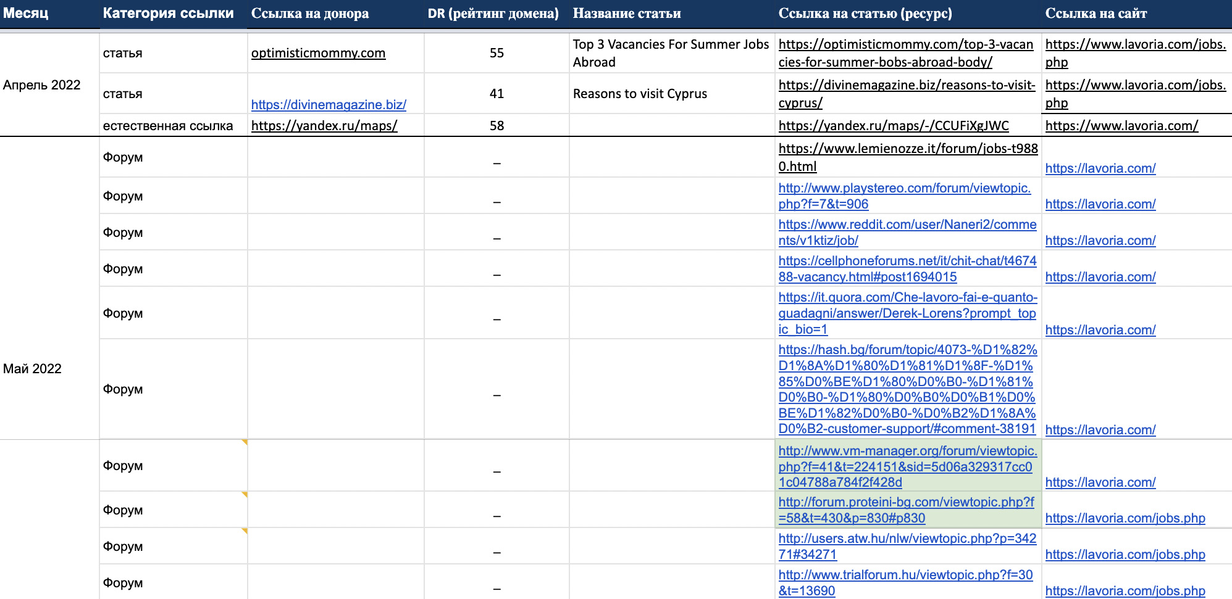Select the Категория ссылки header cell
The height and width of the screenshot is (599, 1232).
(x=174, y=14)
